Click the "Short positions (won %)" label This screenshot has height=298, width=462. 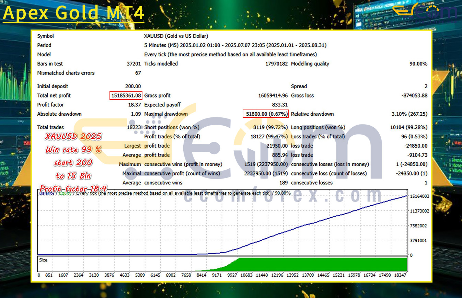(172, 128)
